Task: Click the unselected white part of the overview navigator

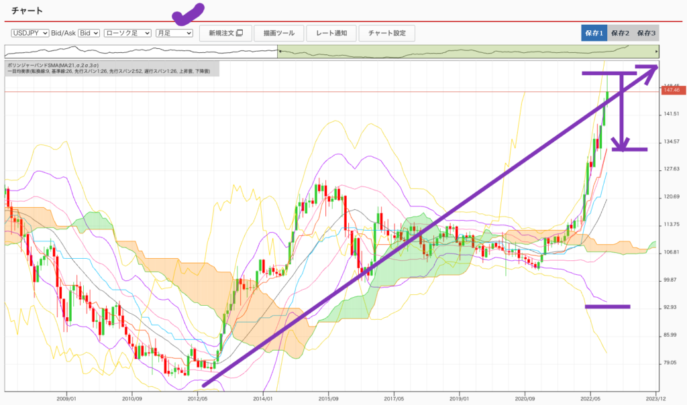Action: pyautogui.click(x=141, y=52)
